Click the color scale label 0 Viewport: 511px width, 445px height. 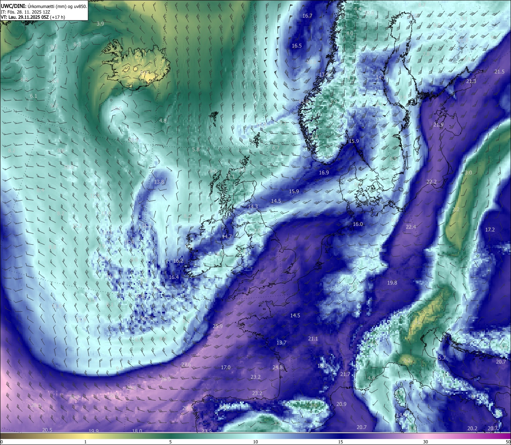[2, 442]
